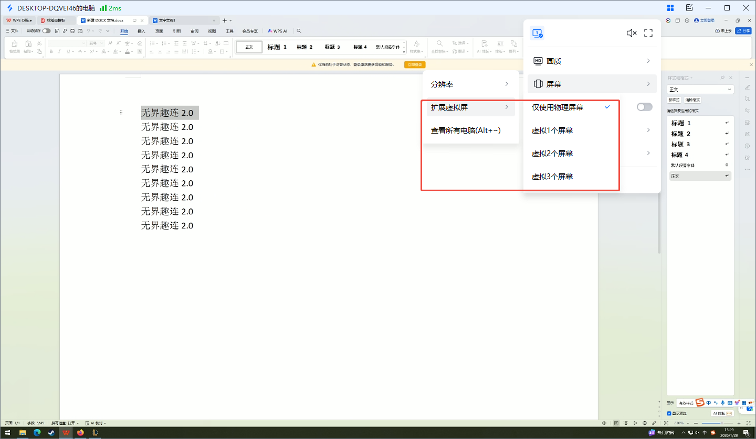Image resolution: width=756 pixels, height=439 pixels.
Task: Uncheck the 显示预览 checkbox
Action: [669, 413]
